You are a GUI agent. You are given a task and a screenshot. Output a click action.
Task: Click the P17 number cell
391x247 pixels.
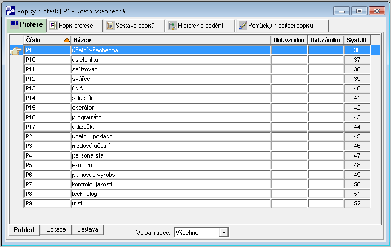[47, 127]
